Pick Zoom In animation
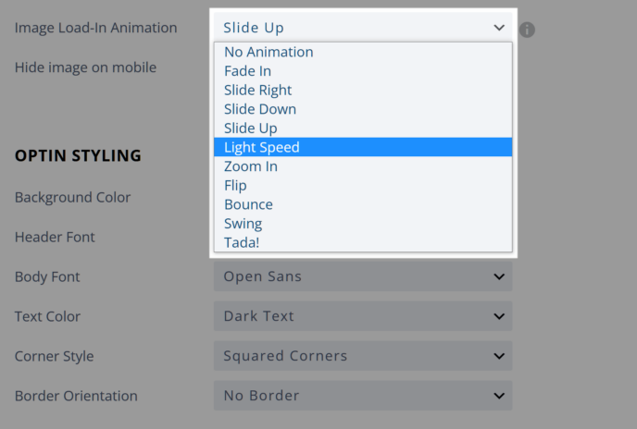Image resolution: width=637 pixels, height=429 pixels. (x=363, y=166)
